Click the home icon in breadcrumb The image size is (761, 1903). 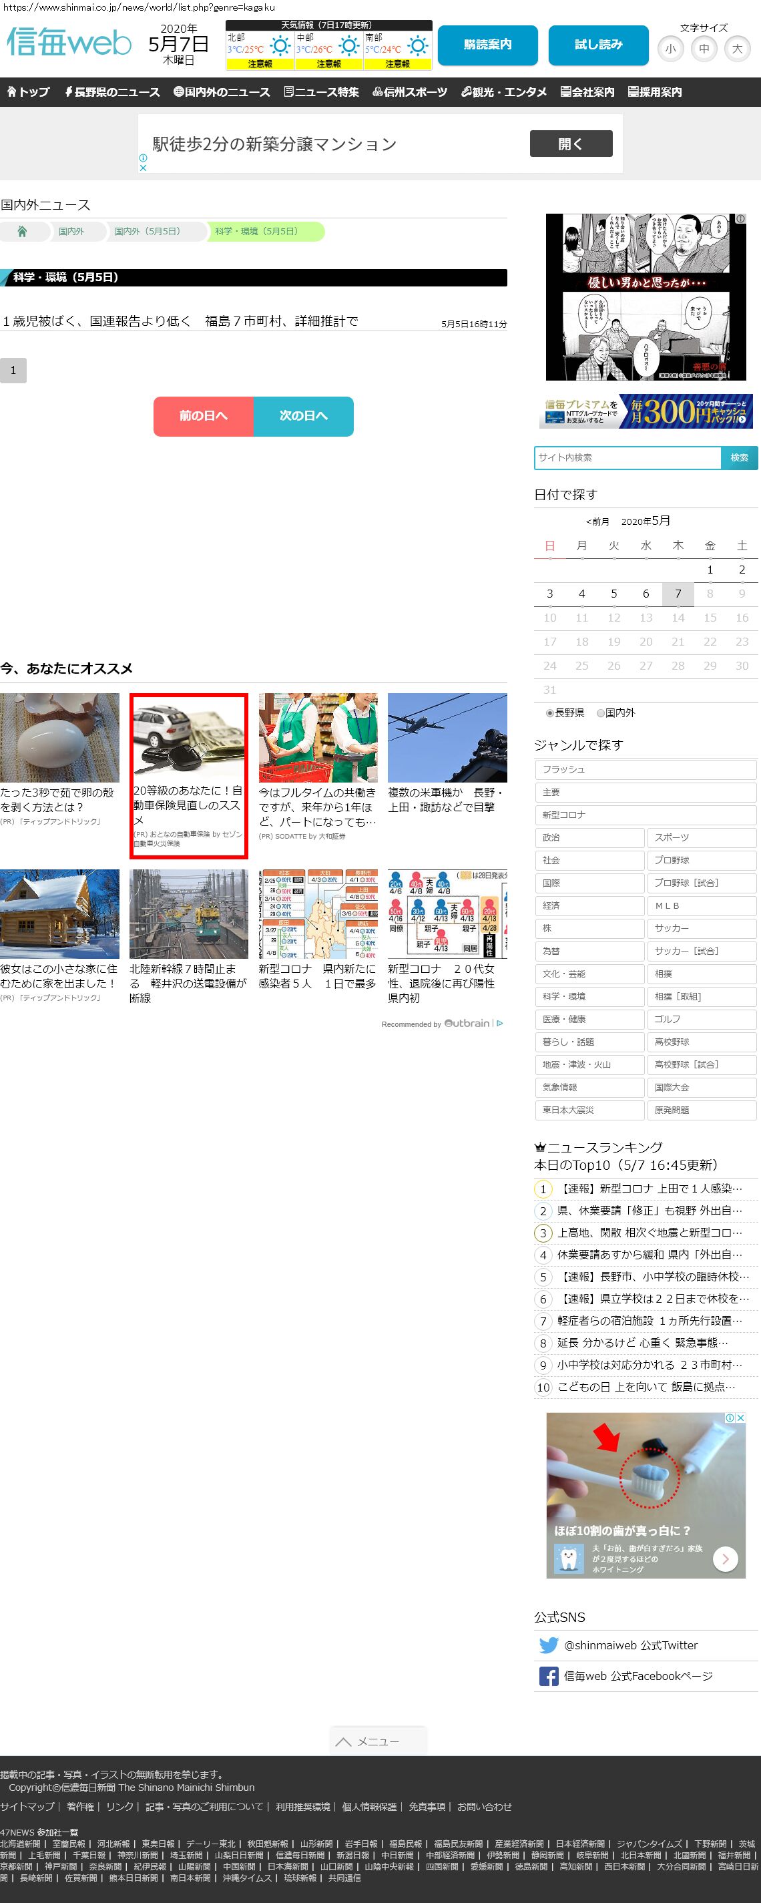pos(22,231)
